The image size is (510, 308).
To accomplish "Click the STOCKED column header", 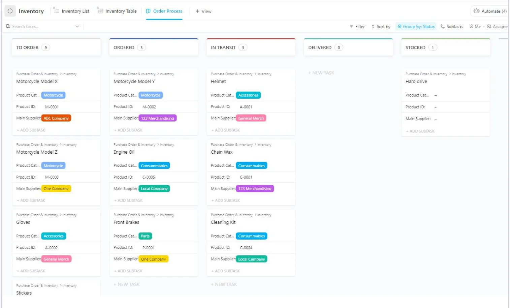I will point(446,48).
